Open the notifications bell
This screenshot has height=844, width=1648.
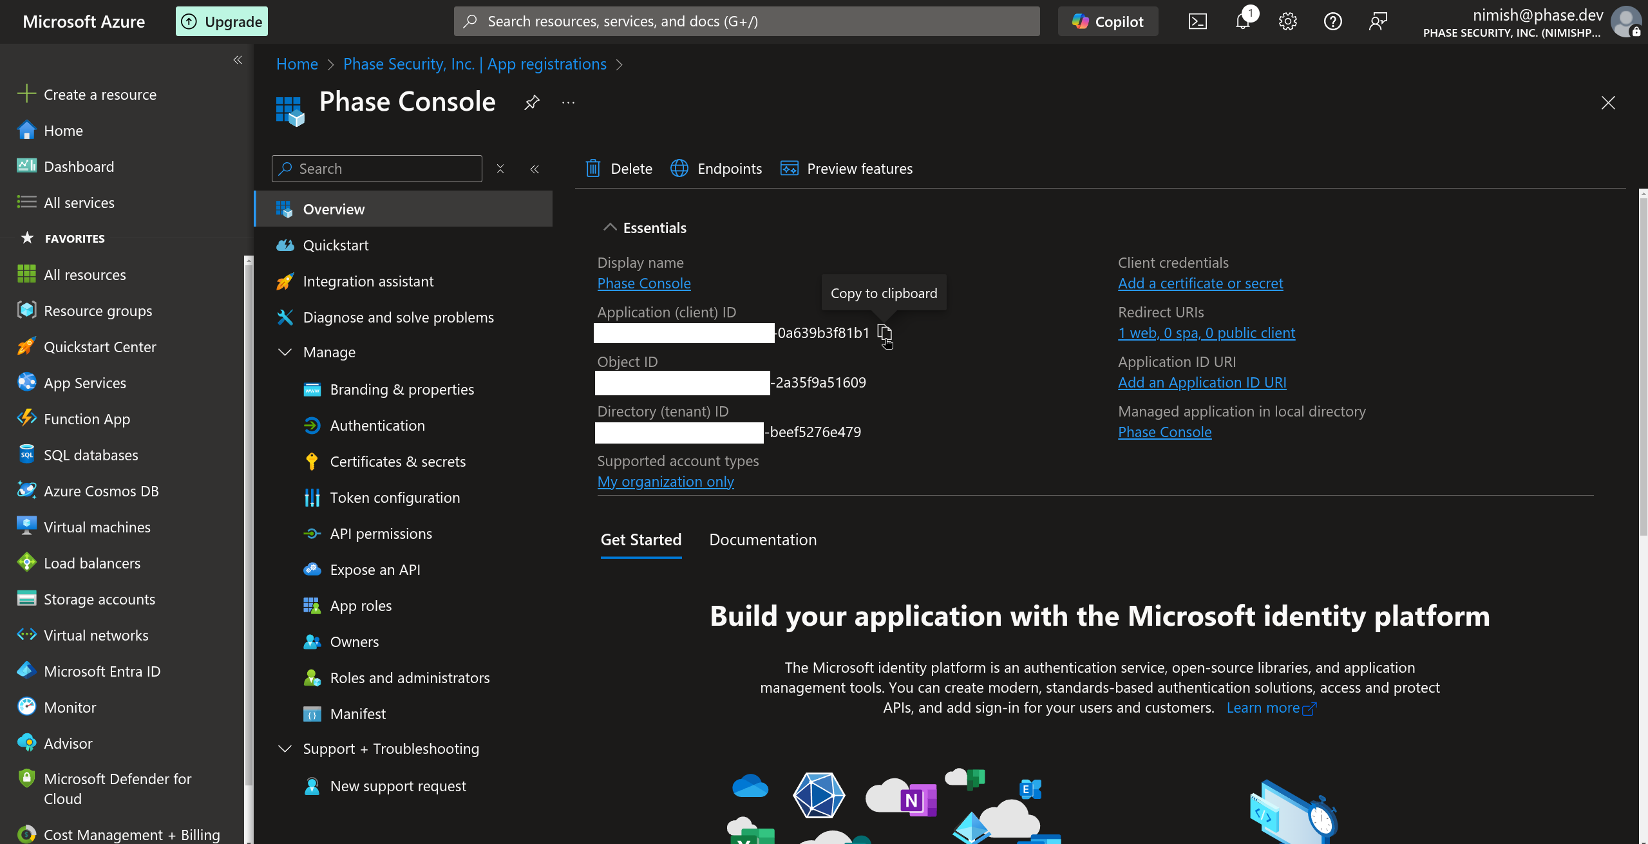(x=1242, y=21)
